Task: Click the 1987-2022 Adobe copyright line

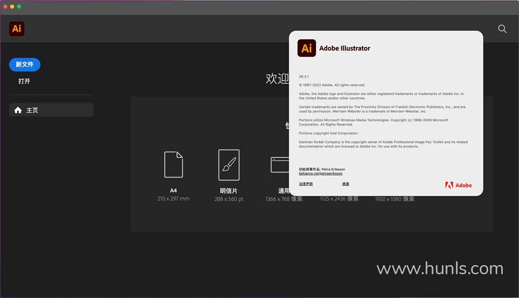Action: [x=332, y=85]
